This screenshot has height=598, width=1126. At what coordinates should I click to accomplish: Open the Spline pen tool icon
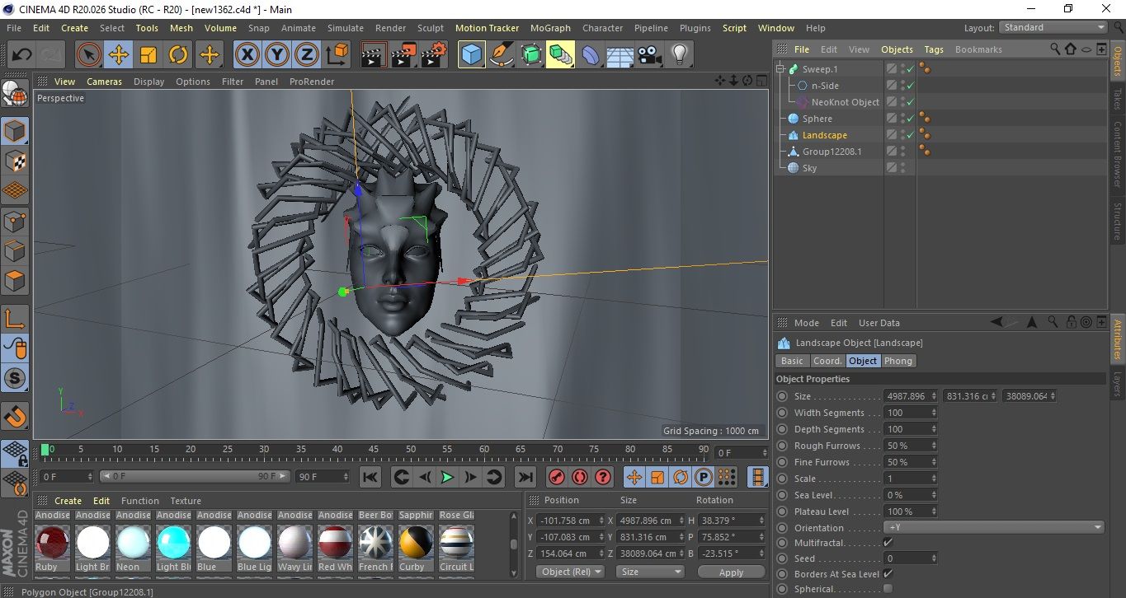pyautogui.click(x=502, y=55)
